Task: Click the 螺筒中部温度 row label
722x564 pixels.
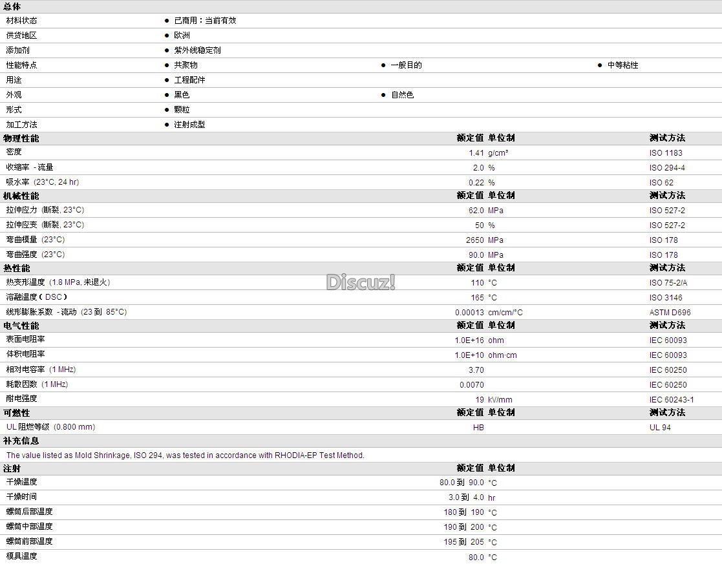Action: (30, 527)
